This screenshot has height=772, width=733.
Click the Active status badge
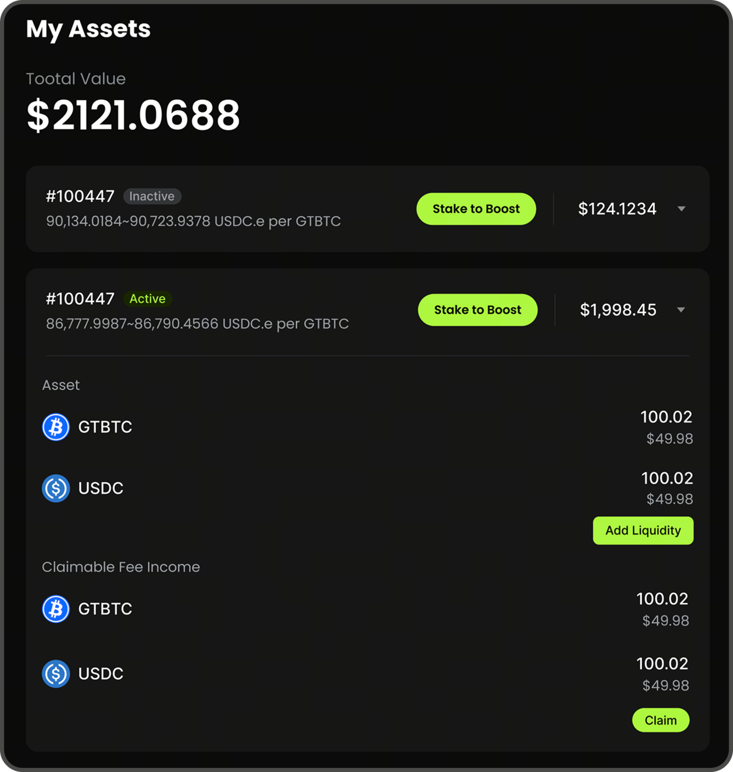tap(147, 299)
